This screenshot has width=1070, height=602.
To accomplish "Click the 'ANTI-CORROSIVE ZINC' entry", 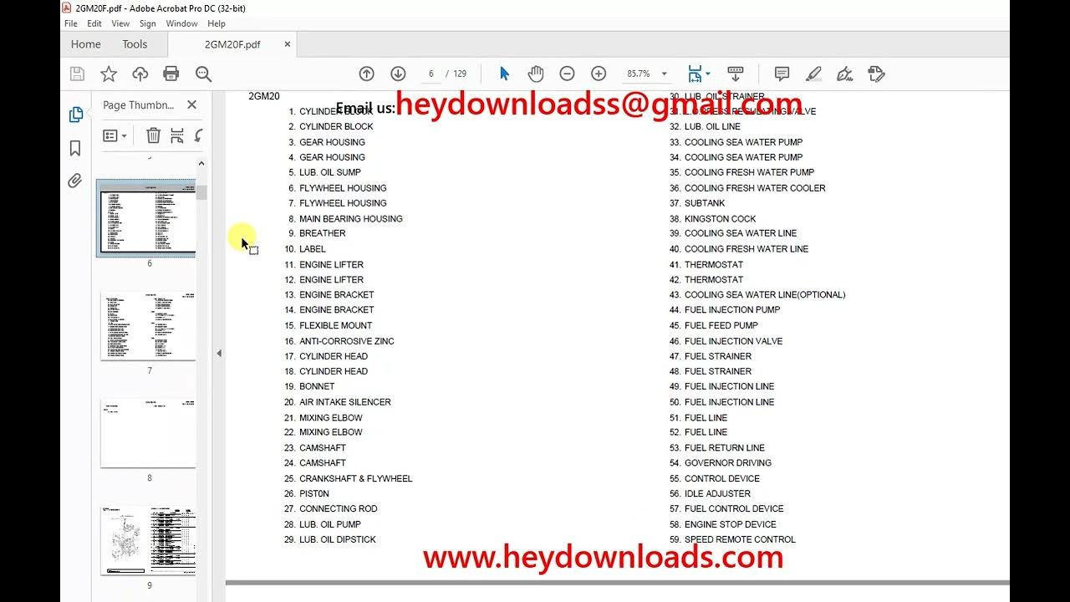I will click(347, 341).
